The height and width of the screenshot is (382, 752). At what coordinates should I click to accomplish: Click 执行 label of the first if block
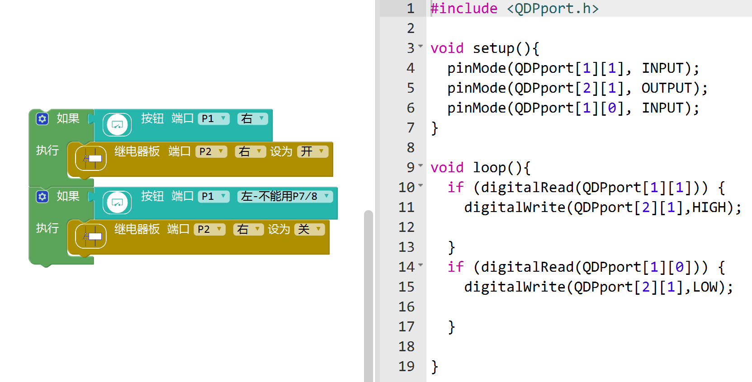[x=47, y=151]
